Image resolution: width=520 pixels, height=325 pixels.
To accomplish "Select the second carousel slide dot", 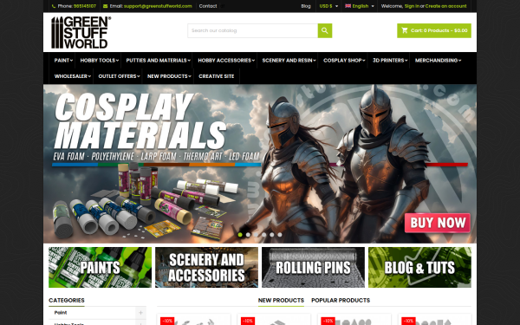I will pos(248,235).
